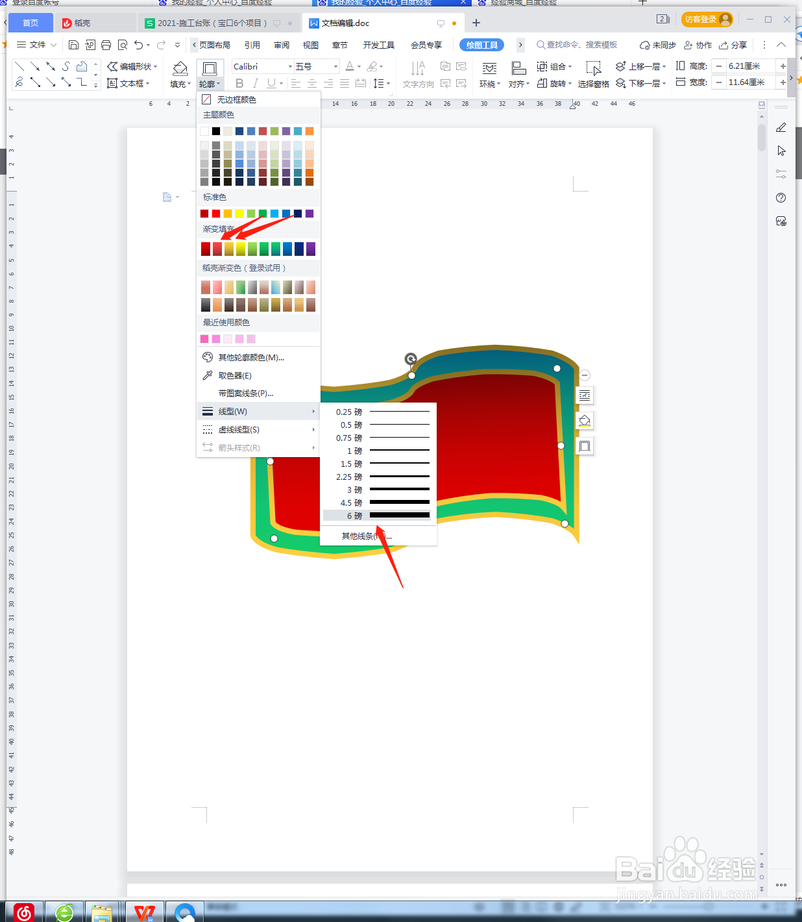Select 1.5 磅 line weight

[x=378, y=464]
